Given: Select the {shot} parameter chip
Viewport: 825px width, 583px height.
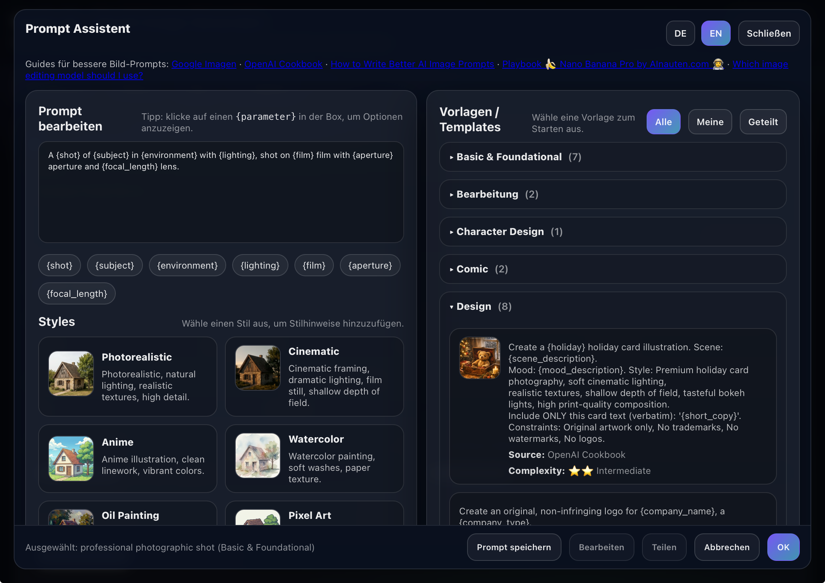Looking at the screenshot, I should pos(60,265).
